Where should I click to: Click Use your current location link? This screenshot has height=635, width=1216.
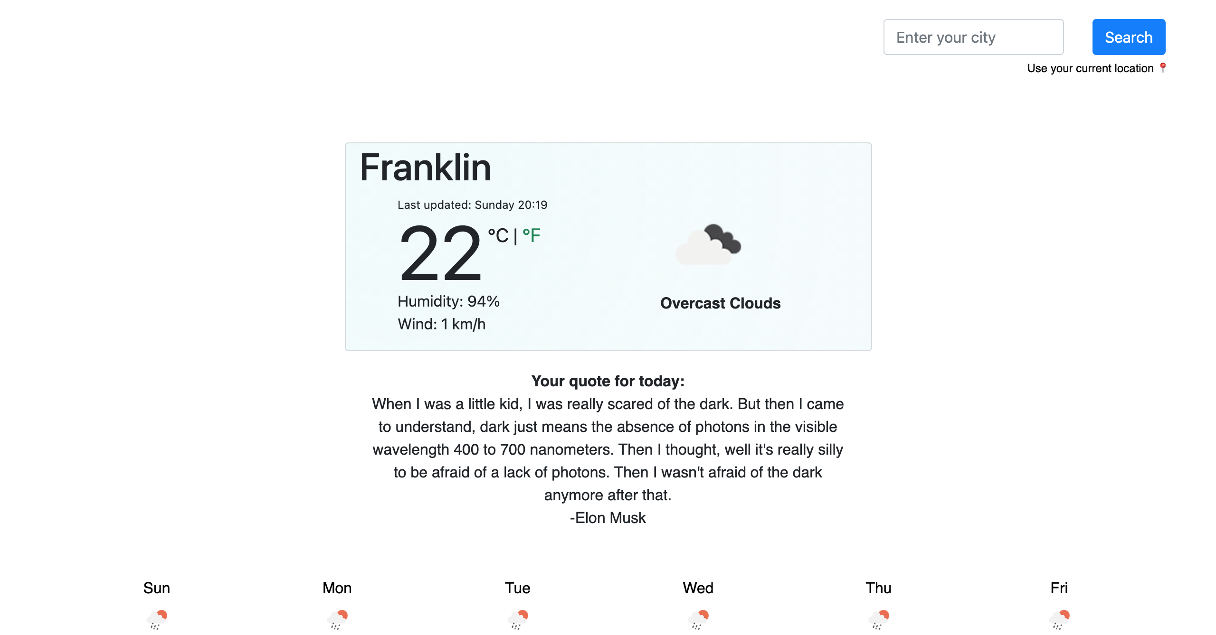pyautogui.click(x=1090, y=68)
